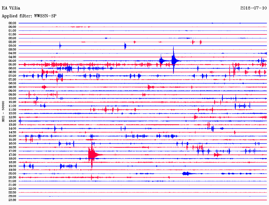
Task: Select the 13:00 time label
Action: point(12,121)
